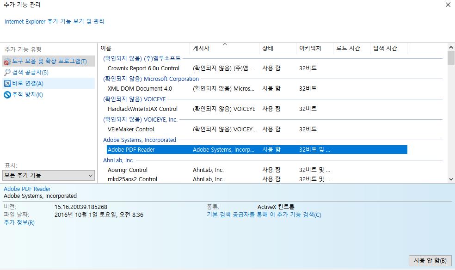Screen dimensions: 455x270
Task: Select 바로 연결(A) category
Action: pos(49,84)
